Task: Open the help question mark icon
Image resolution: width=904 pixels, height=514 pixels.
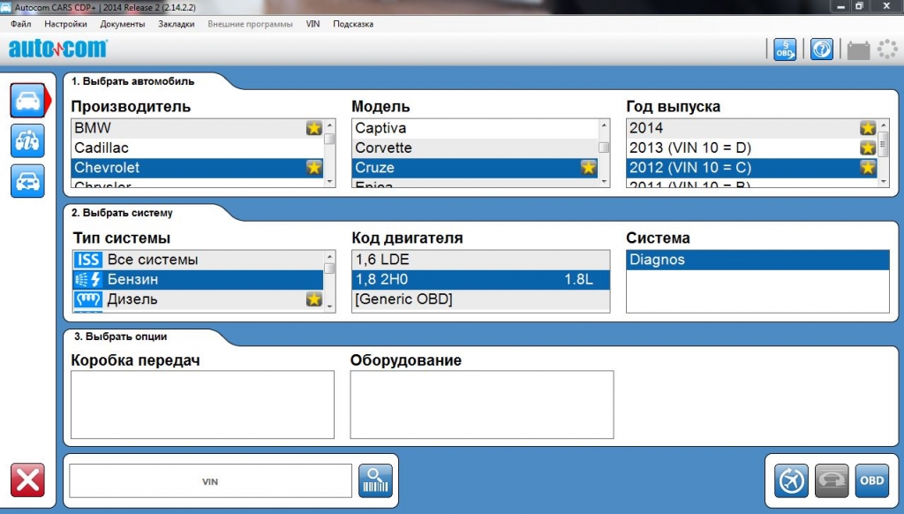Action: (x=821, y=49)
